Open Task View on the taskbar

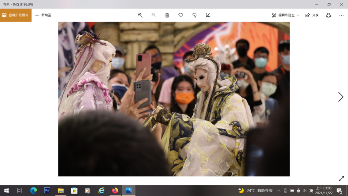[x=19, y=191]
